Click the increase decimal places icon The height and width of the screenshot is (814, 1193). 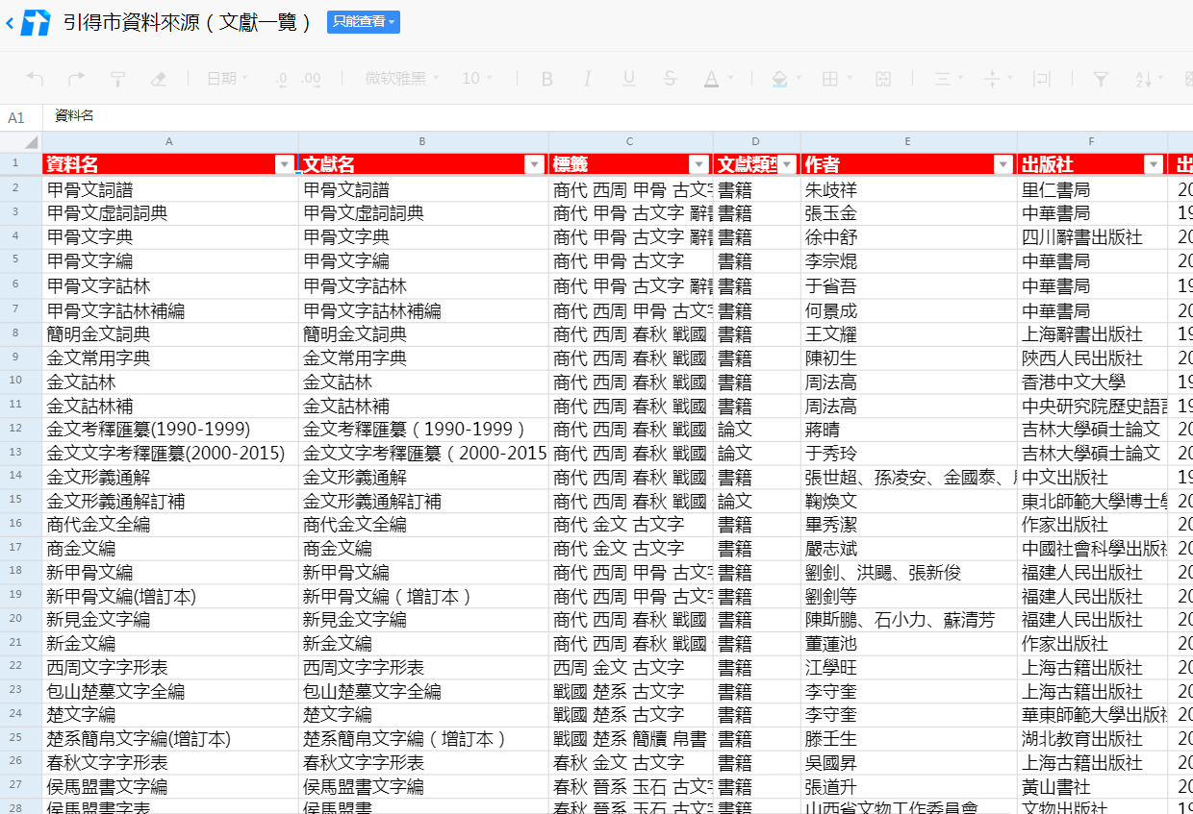pos(312,79)
